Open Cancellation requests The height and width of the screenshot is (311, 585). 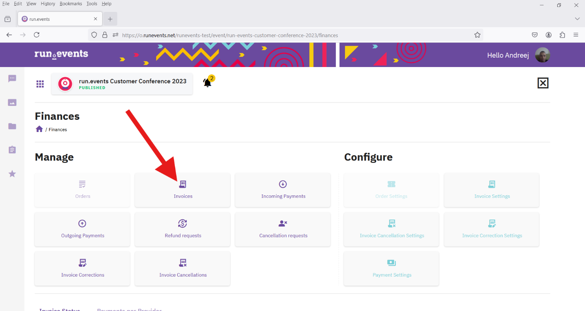(283, 229)
